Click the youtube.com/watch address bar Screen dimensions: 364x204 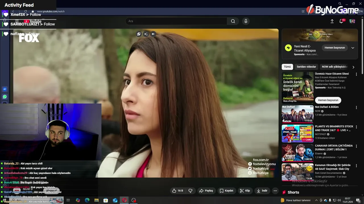[x=51, y=11]
